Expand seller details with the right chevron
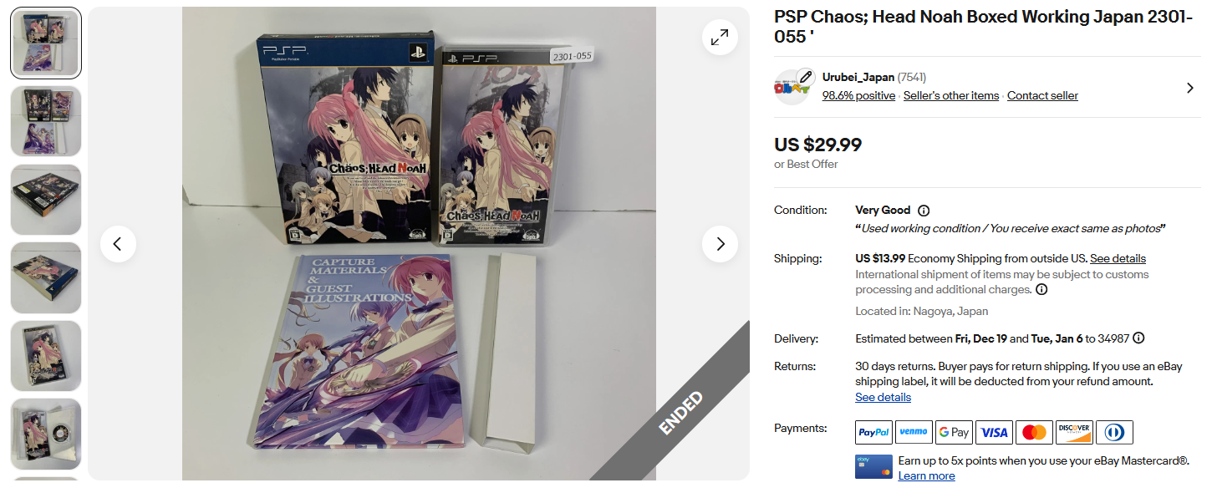This screenshot has height=493, width=1212. [x=1190, y=88]
